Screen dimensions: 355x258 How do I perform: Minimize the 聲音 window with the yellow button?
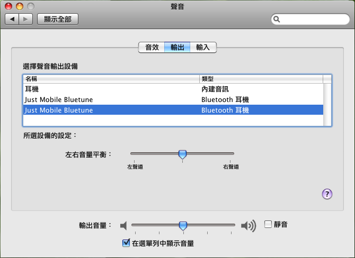pyautogui.click(x=20, y=6)
